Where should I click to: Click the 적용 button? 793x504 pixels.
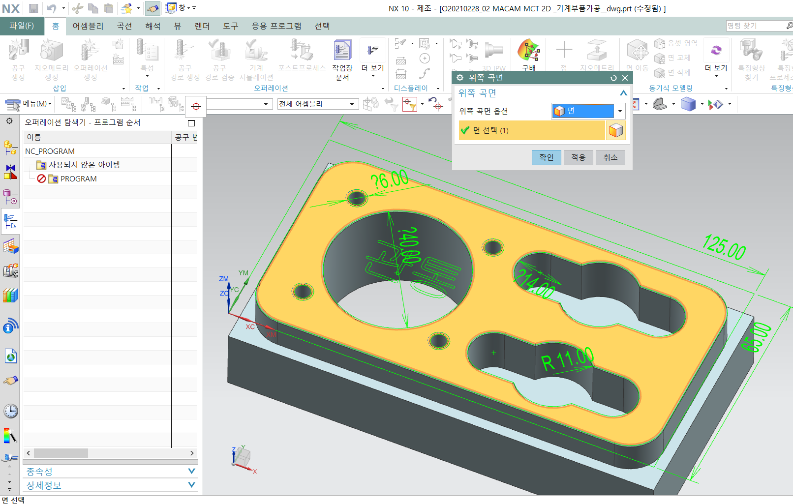click(x=579, y=157)
